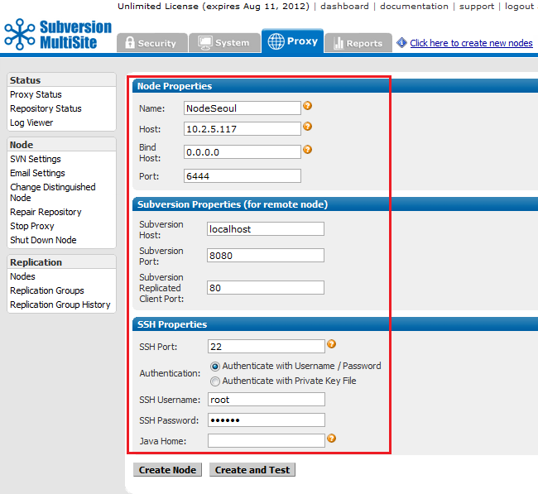The image size is (538, 494).
Task: Click the Create and Test button
Action: 252,470
